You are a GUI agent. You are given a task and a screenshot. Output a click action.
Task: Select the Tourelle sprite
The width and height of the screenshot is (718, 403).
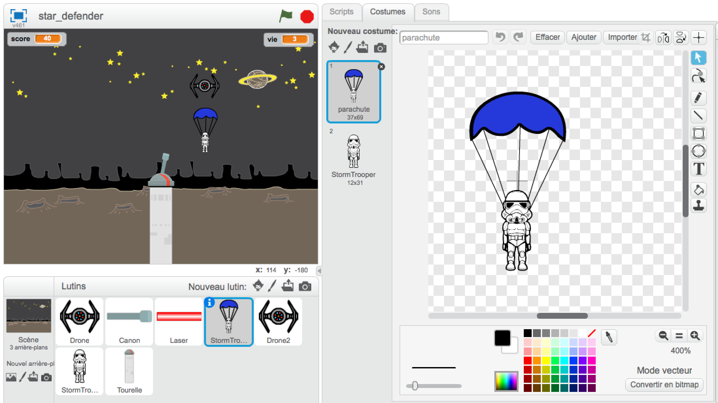[129, 371]
